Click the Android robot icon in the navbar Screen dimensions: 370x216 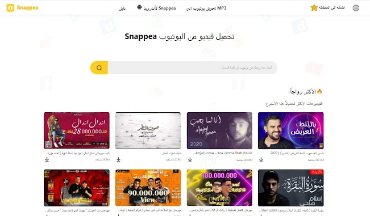click(139, 7)
